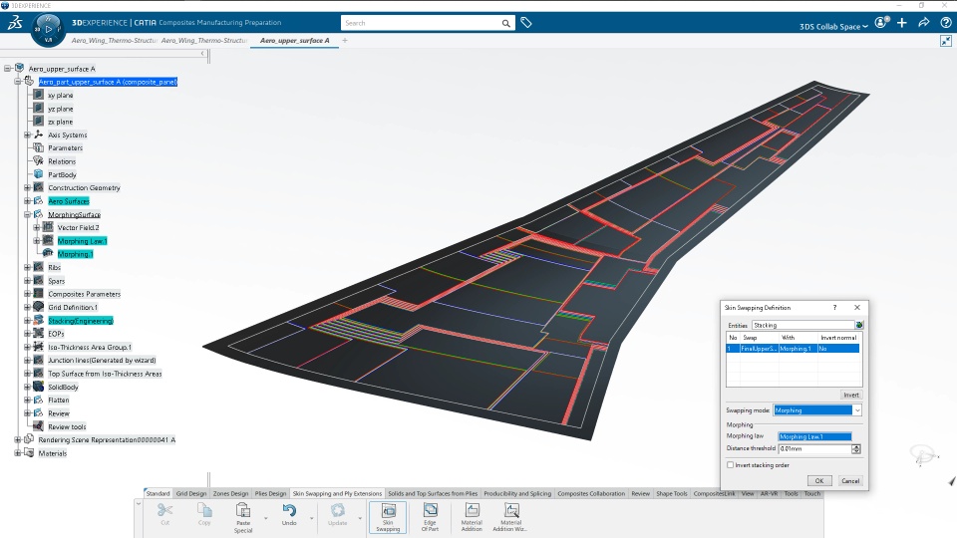957x538 pixels.
Task: Select the Composites Parameters tree item
Action: click(84, 294)
